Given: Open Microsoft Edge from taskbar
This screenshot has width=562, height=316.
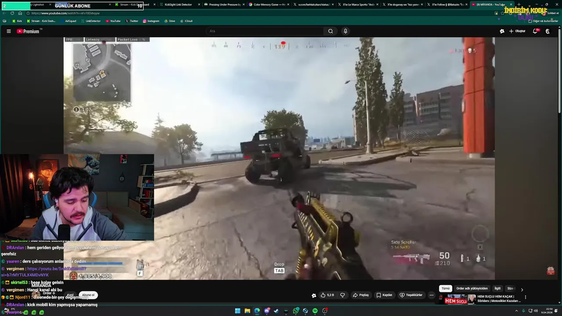Looking at the screenshot, I should point(257,311).
